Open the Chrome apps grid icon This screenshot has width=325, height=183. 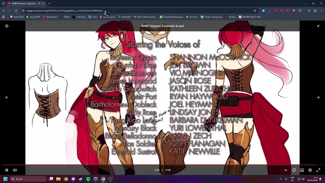point(3,17)
